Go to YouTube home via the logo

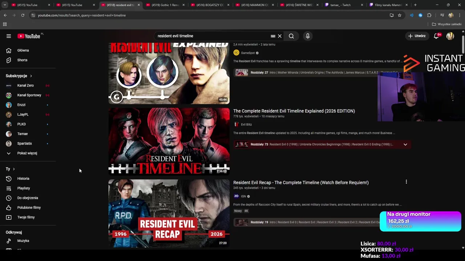[x=29, y=36]
